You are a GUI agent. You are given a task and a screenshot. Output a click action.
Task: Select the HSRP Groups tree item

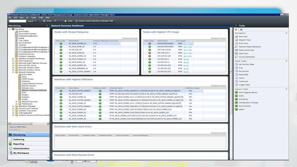pyautogui.click(x=28, y=79)
